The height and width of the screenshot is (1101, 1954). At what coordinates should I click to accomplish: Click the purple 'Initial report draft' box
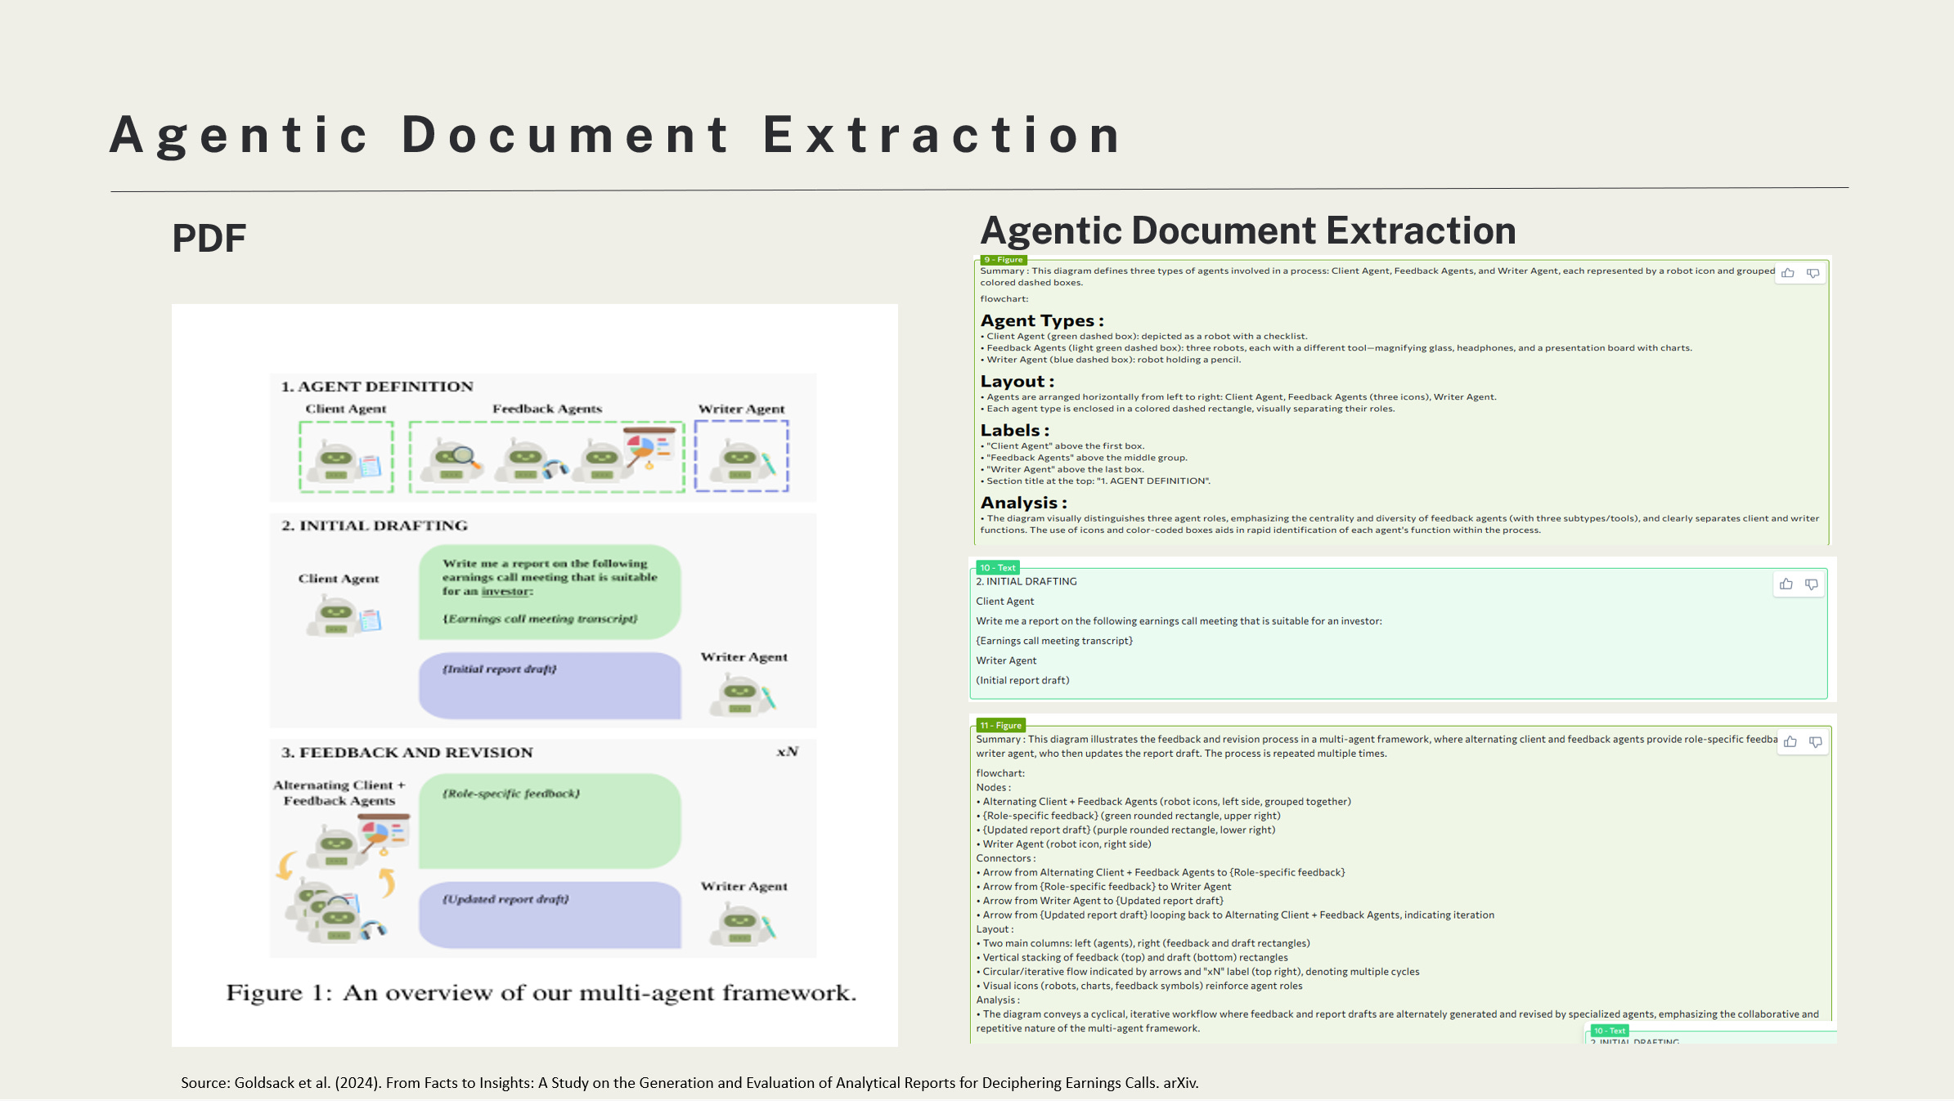click(x=550, y=685)
